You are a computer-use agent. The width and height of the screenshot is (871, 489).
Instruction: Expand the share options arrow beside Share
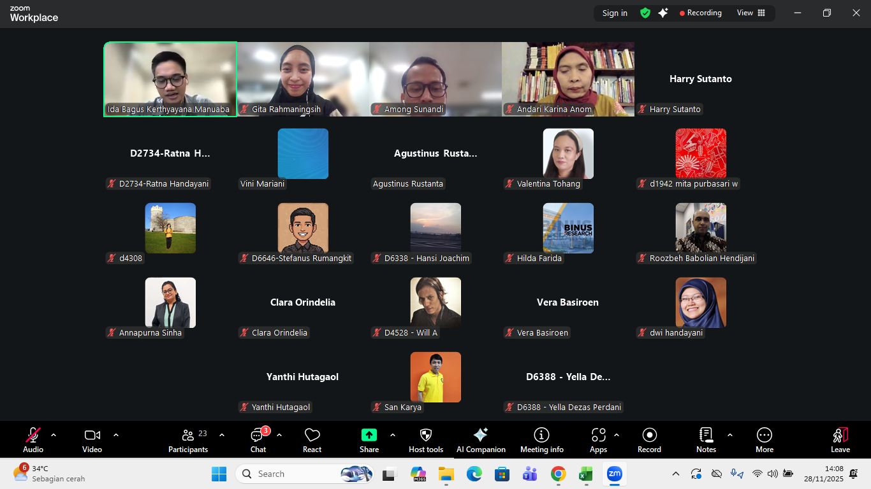393,435
